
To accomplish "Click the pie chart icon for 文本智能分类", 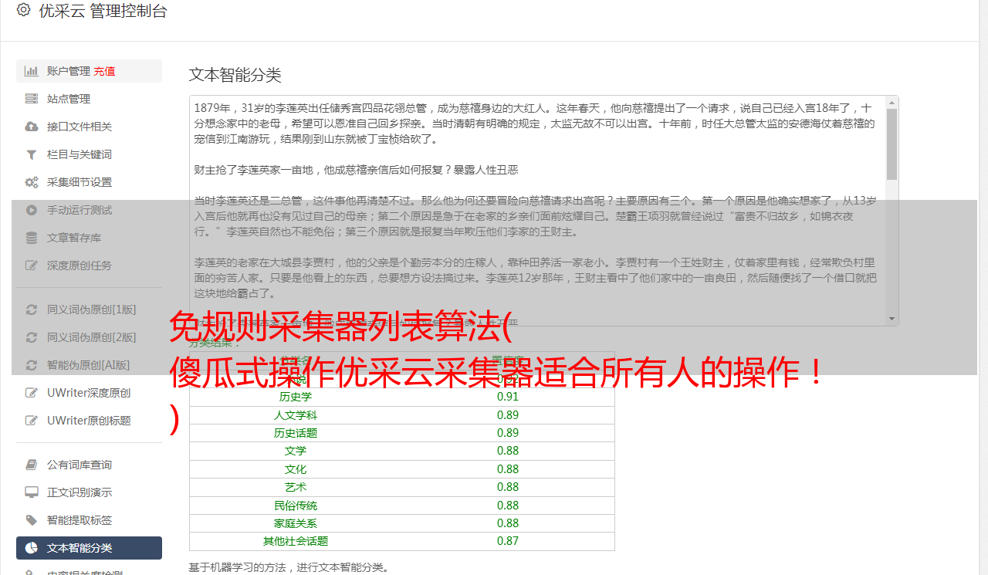I will pos(32,548).
